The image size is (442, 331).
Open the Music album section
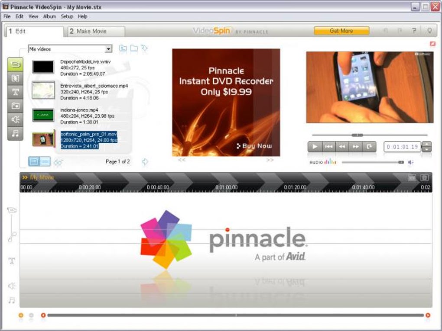15,133
